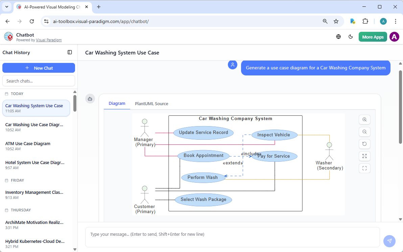Viewport: 403px width, 252px height.
Task: Switch to the PlantUML Source tab
Action: [151, 104]
